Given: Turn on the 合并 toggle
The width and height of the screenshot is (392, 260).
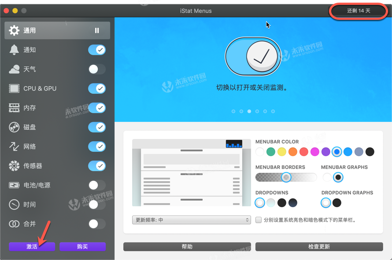Looking at the screenshot, I should (x=97, y=224).
